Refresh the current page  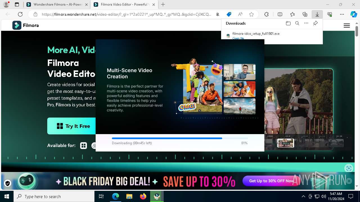20,14
